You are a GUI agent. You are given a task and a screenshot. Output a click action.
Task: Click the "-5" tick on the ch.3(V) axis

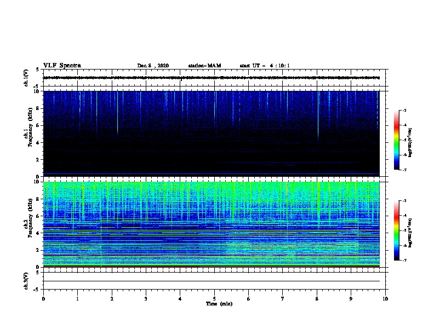point(37,290)
